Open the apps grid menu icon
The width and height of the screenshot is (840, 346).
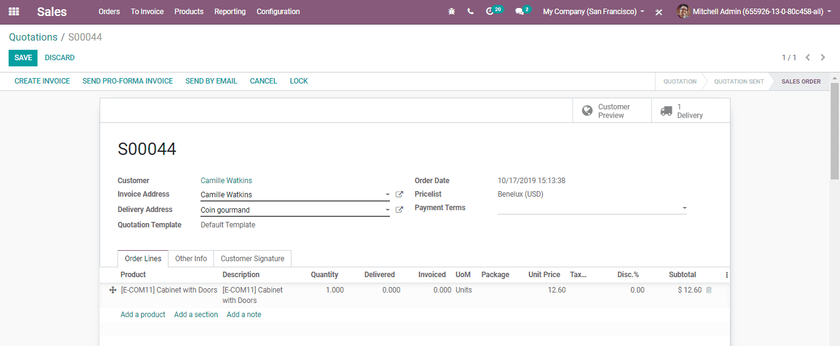(x=14, y=12)
